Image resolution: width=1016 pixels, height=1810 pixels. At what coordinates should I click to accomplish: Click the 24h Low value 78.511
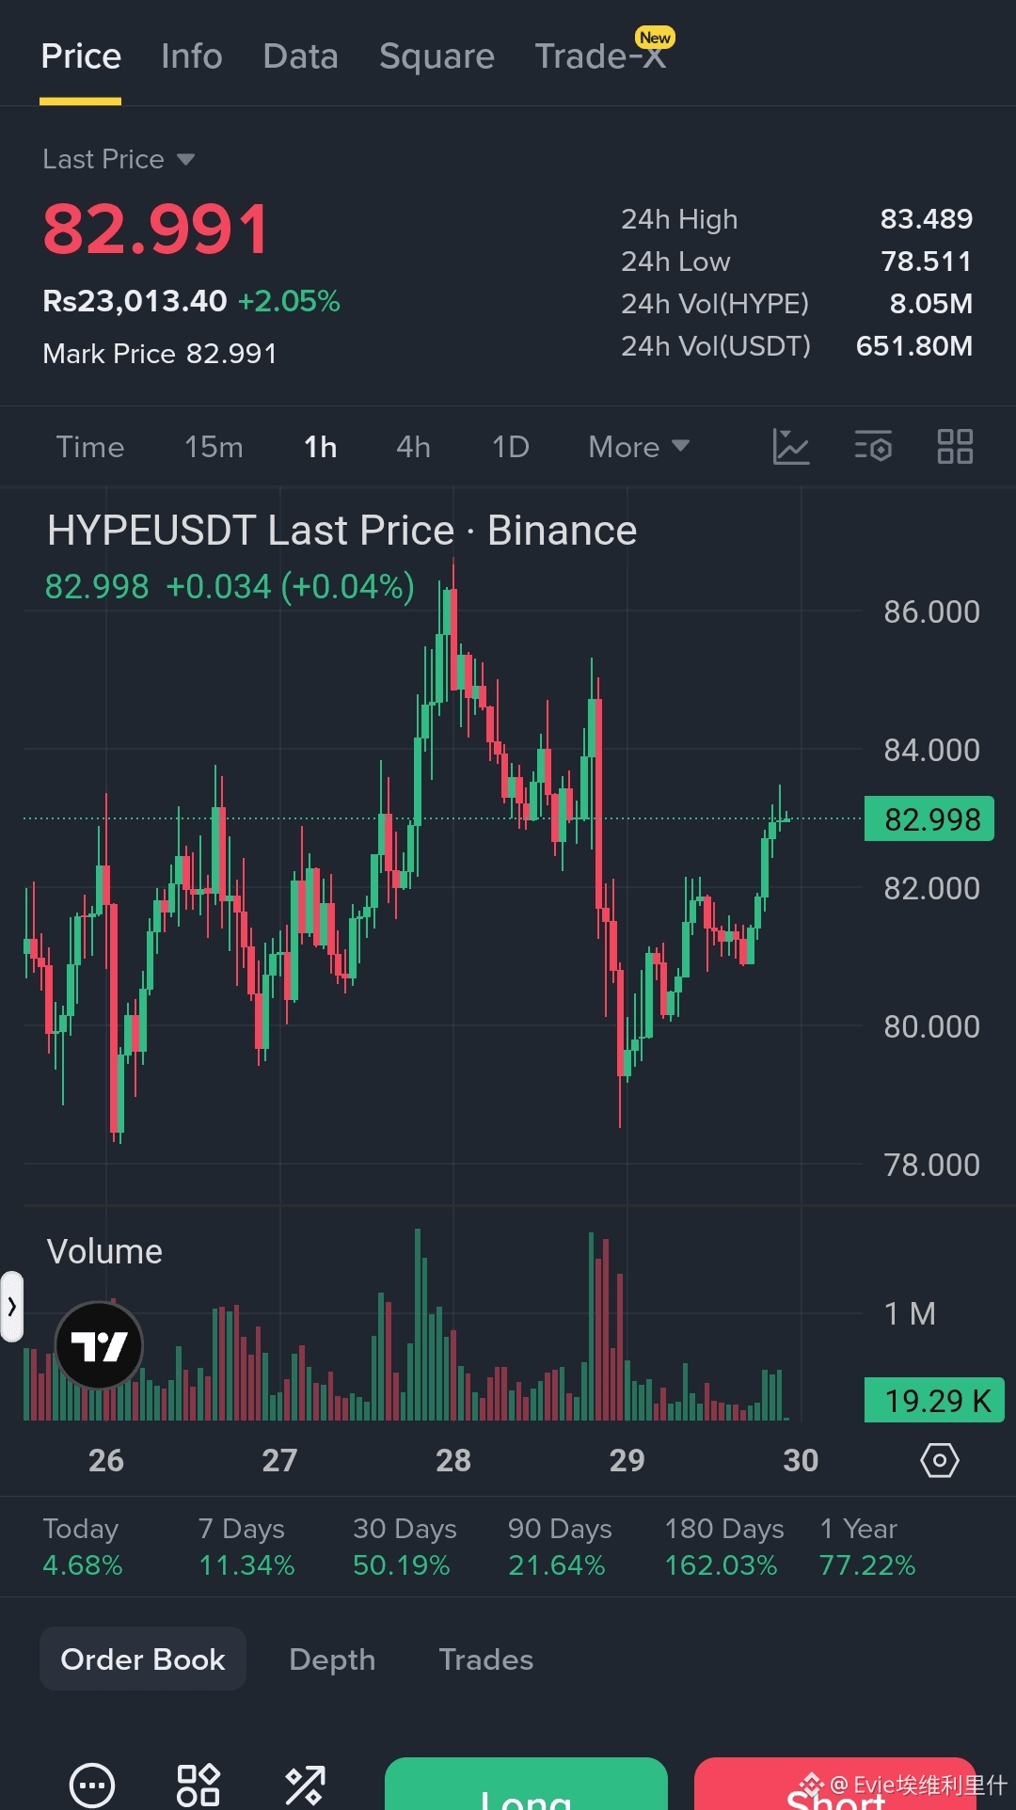pos(927,262)
